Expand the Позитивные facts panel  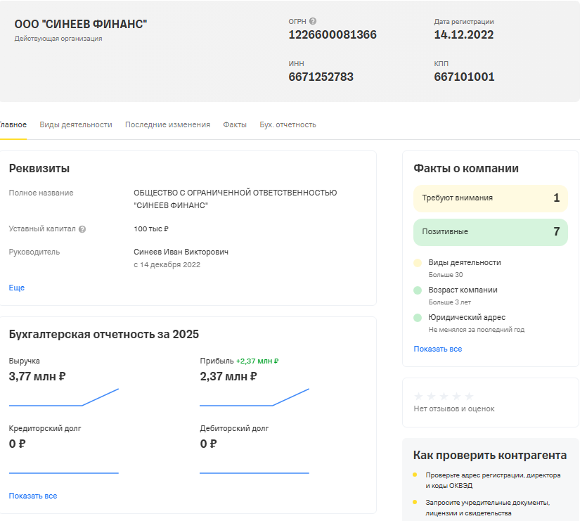(490, 231)
